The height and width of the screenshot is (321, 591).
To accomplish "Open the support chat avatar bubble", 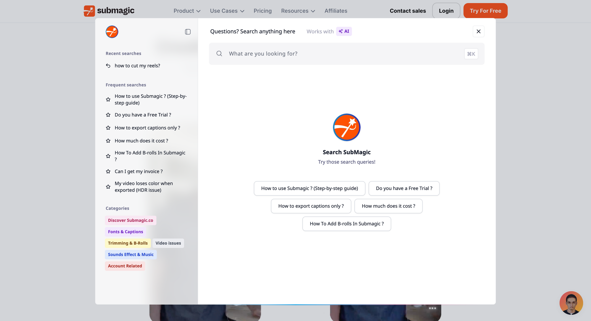I will tap(571, 303).
